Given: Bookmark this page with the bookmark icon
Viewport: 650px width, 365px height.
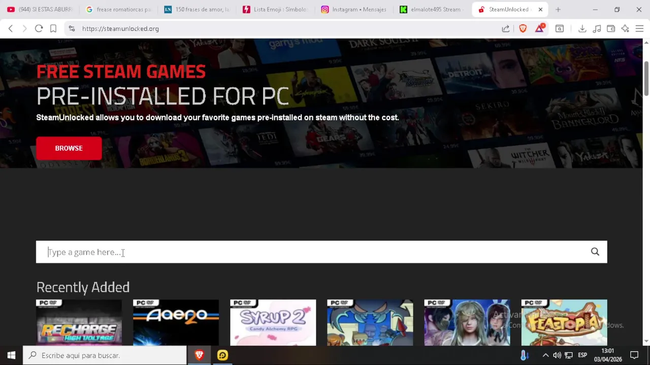Looking at the screenshot, I should tap(53, 29).
